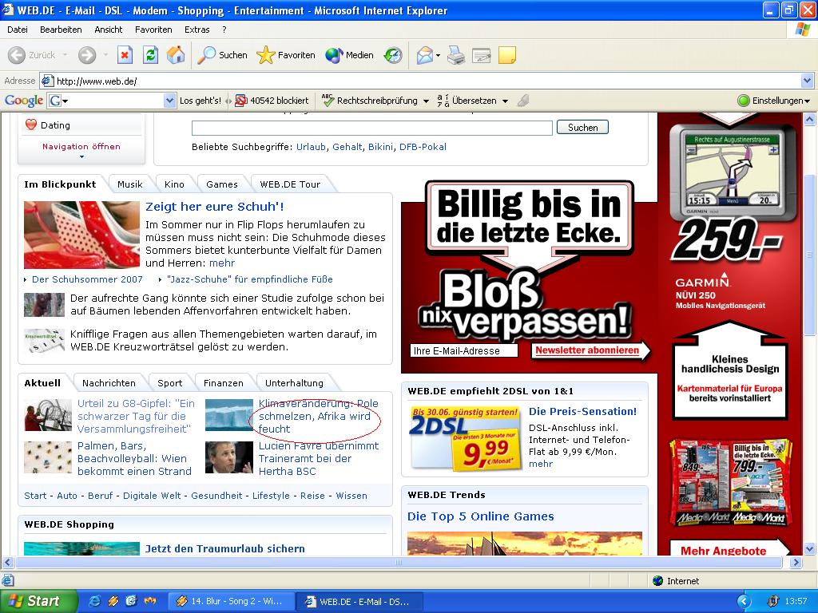Click Die Top 5 Online Games link
The image size is (818, 613).
coord(480,516)
